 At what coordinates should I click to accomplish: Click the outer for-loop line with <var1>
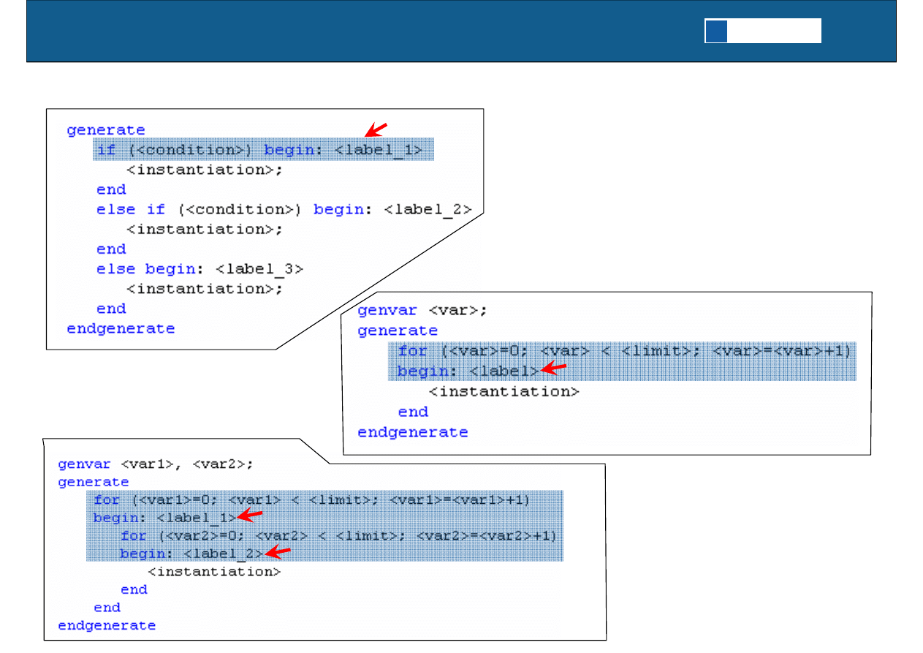click(x=311, y=500)
